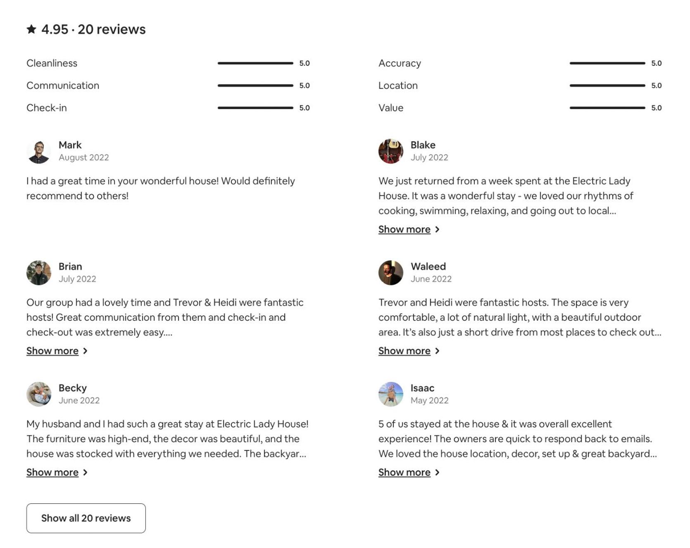Expand Brian's review with Show more
The height and width of the screenshot is (548, 690).
57,351
